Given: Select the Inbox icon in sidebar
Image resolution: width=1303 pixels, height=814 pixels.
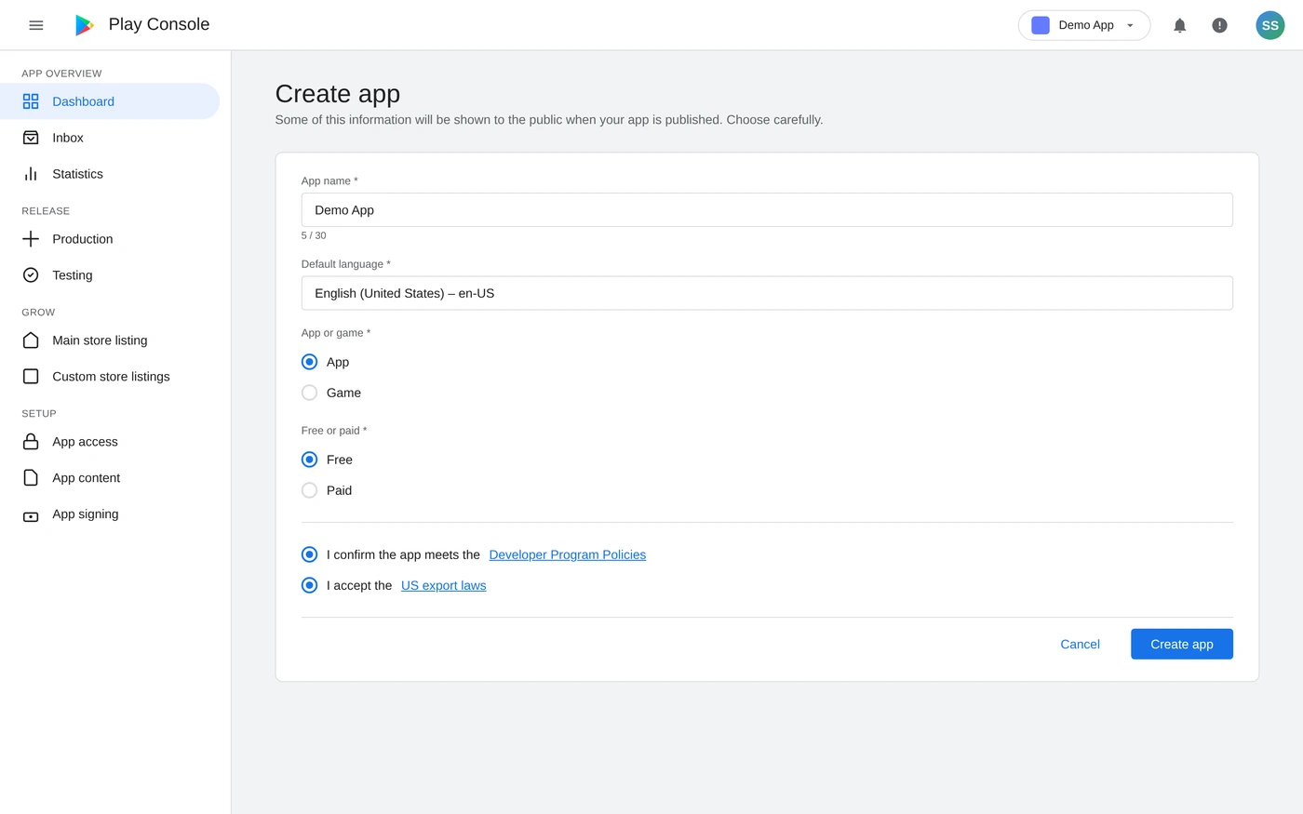Looking at the screenshot, I should [30, 137].
